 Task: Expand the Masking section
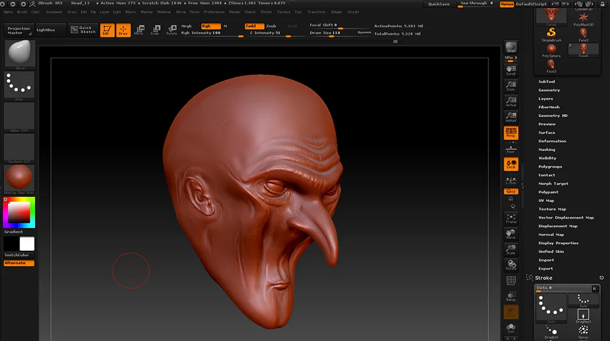[x=547, y=150]
